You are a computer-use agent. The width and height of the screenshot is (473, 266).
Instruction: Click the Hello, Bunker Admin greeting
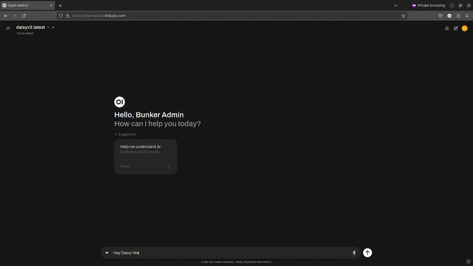pyautogui.click(x=149, y=115)
